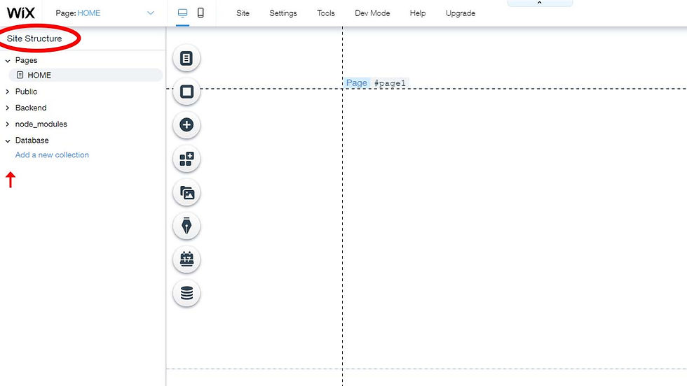The image size is (687, 386).
Task: Expand the Backend folder
Action: (8, 108)
